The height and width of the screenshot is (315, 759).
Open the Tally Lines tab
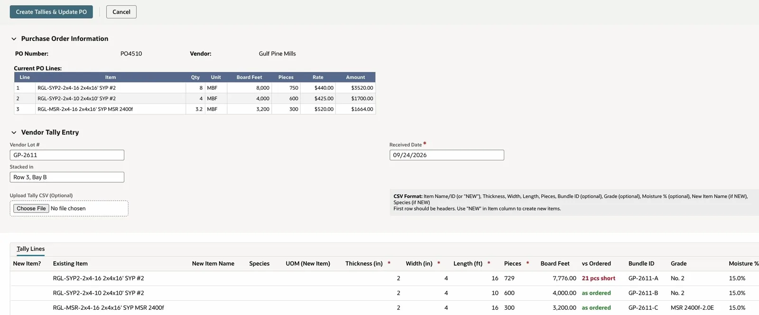31,249
